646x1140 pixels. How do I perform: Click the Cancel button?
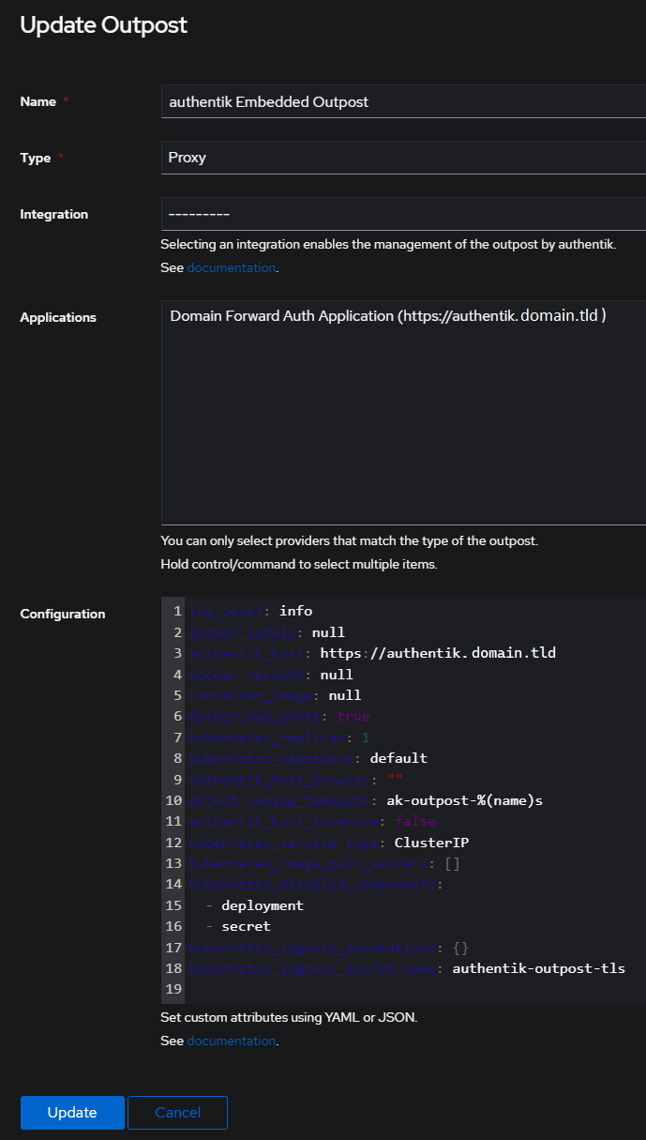coord(177,1112)
